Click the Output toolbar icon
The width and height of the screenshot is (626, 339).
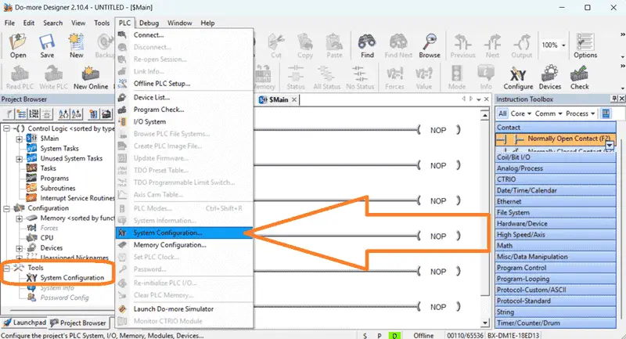[x=521, y=46]
